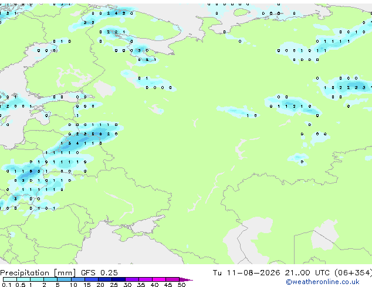Click the 30–35 mm purple legend box
This screenshot has height=287, width=372.
[x=131, y=279]
